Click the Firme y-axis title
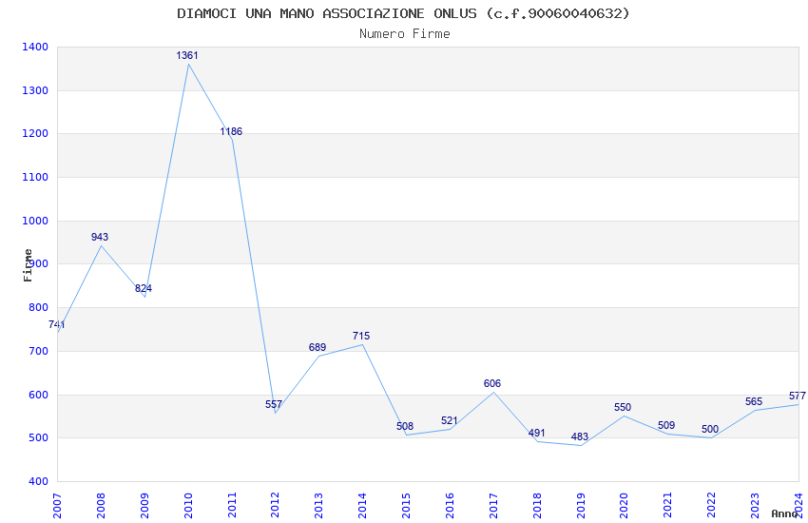This screenshot has height=523, width=808. [28, 265]
